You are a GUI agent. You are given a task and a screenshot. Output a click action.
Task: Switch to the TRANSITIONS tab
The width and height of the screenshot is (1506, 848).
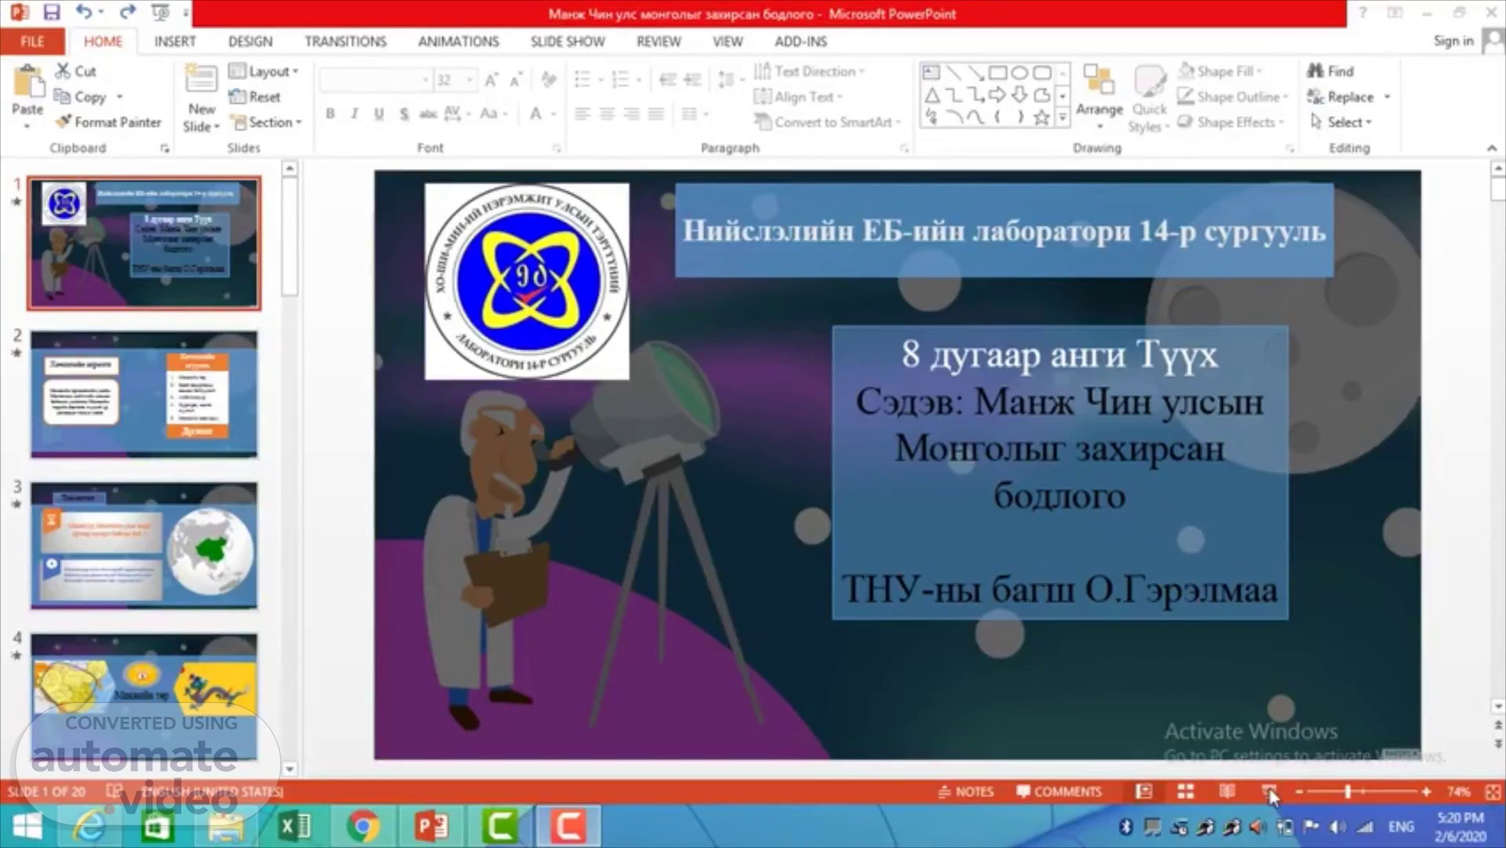(345, 42)
